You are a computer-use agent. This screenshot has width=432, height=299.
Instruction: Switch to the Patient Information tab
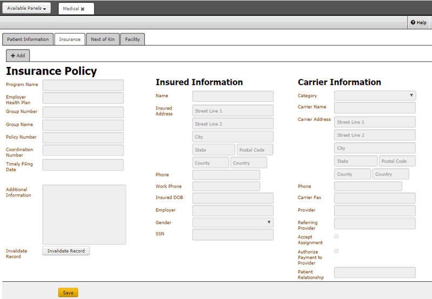coord(28,39)
